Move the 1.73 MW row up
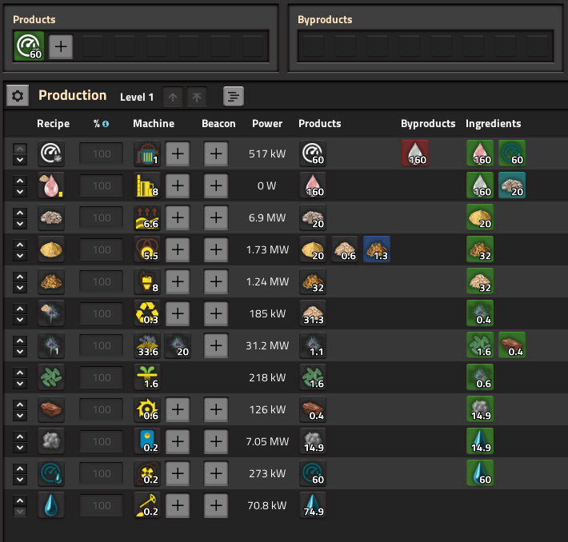 click(20, 245)
